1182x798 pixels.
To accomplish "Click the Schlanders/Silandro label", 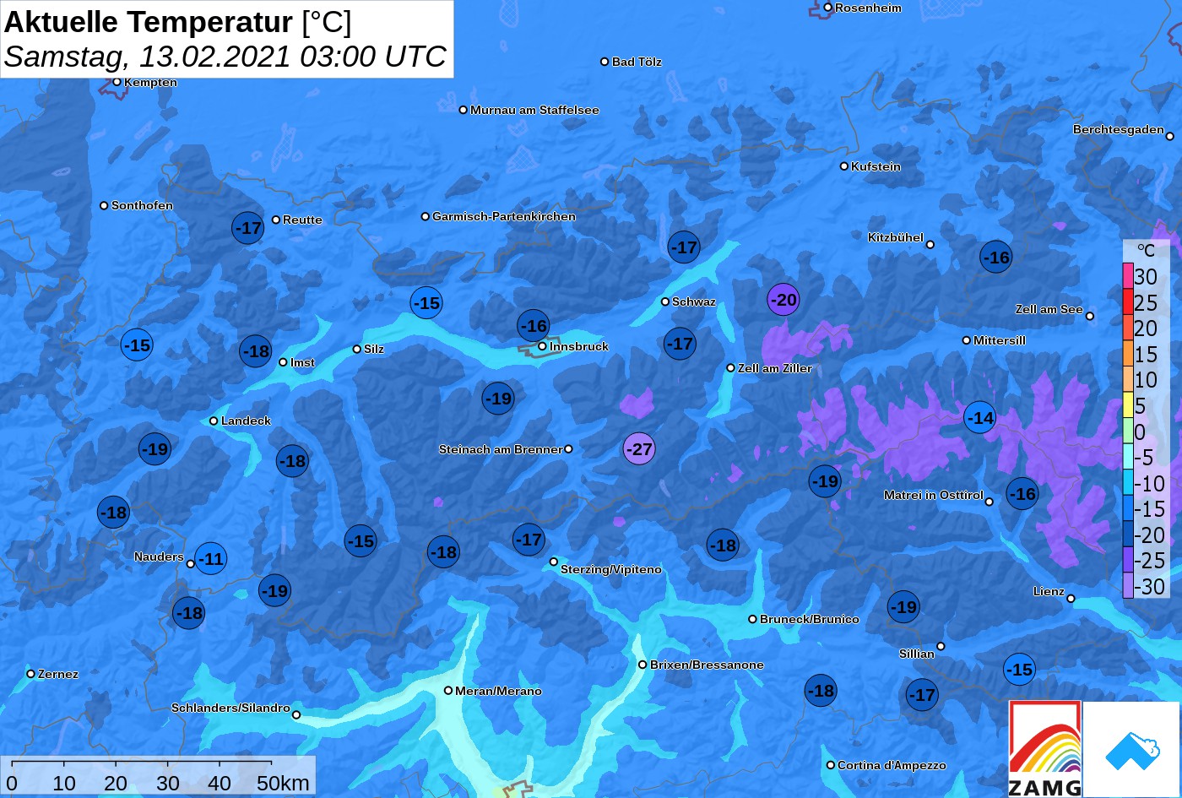I will 230,708.
